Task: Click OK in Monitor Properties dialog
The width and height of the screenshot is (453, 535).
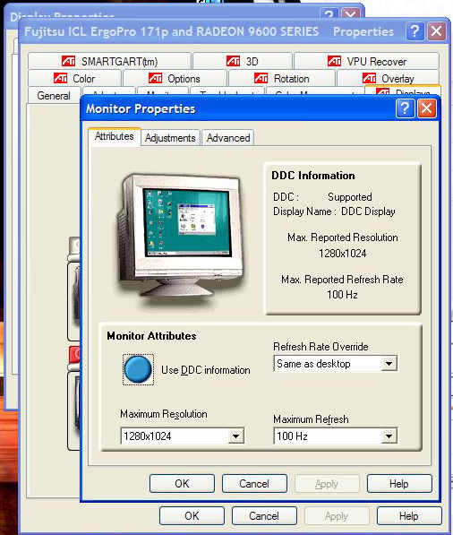Action: coord(182,484)
